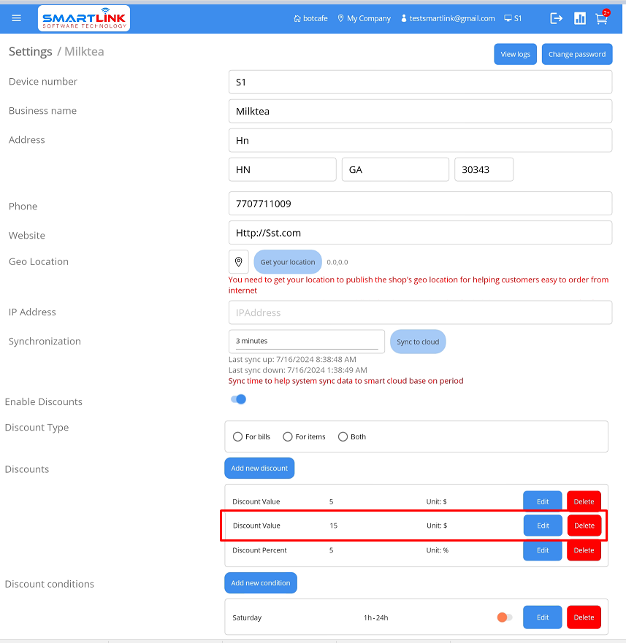This screenshot has width=626, height=643.
Task: Open the reports chart icon
Action: [x=579, y=18]
